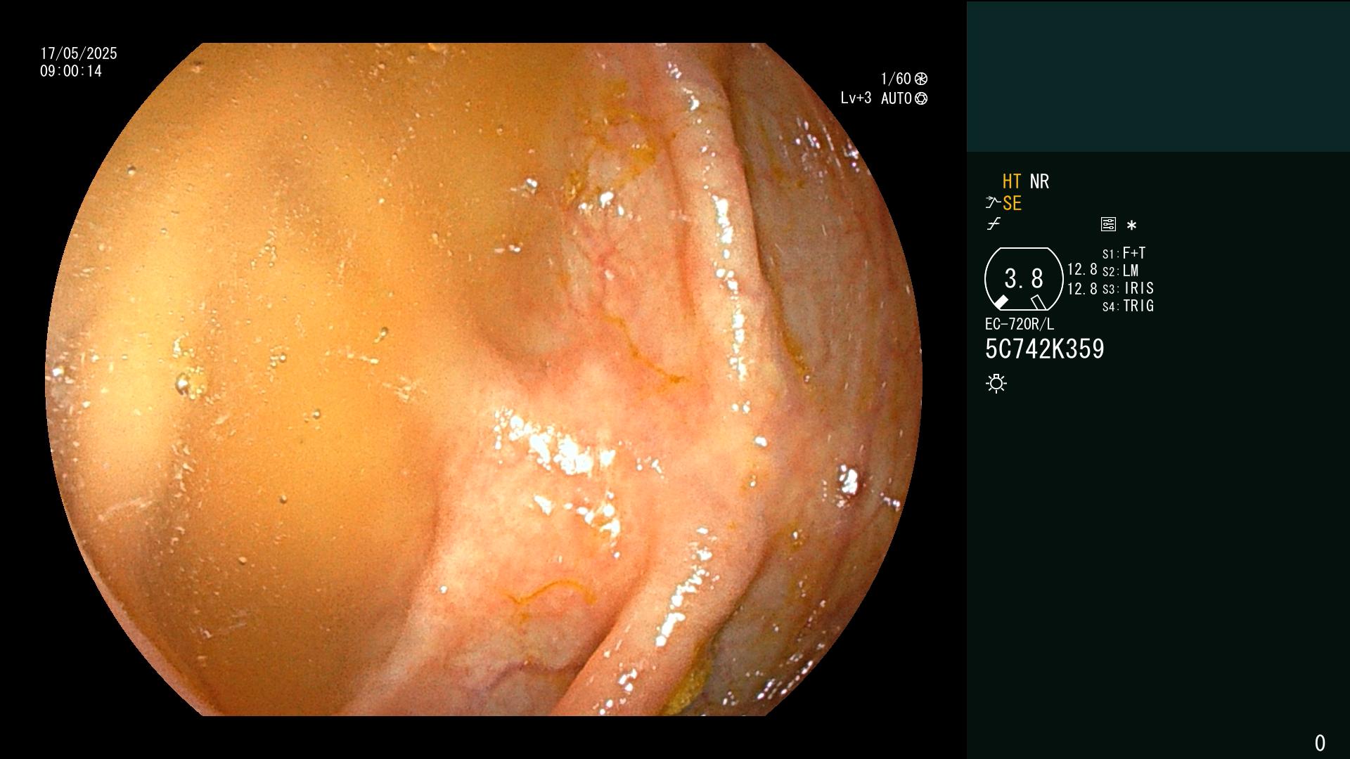
Task: Select the S4: TRIG switch assignment
Action: tap(1128, 306)
